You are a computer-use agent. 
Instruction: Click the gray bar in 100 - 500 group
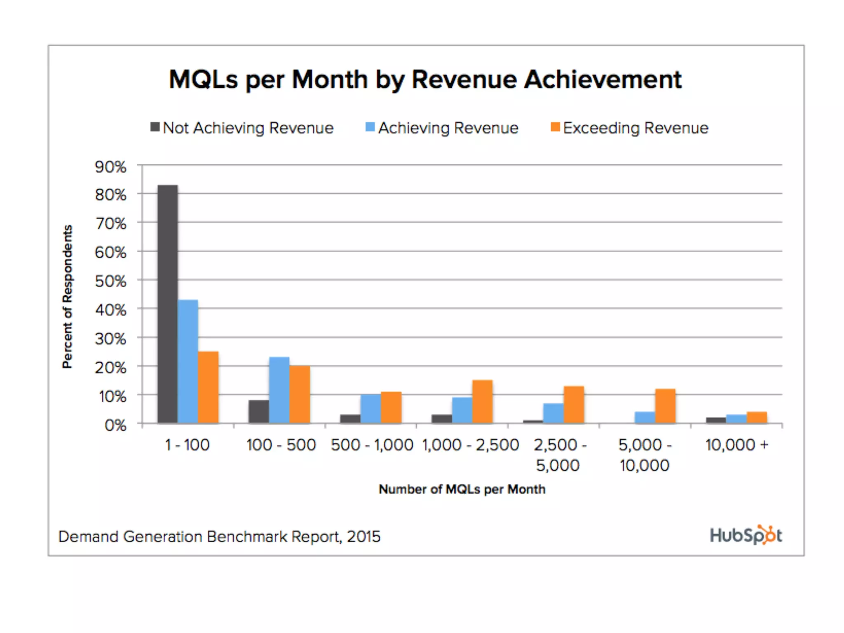tap(258, 411)
